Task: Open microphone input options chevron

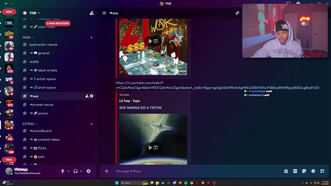Action: (x=68, y=171)
